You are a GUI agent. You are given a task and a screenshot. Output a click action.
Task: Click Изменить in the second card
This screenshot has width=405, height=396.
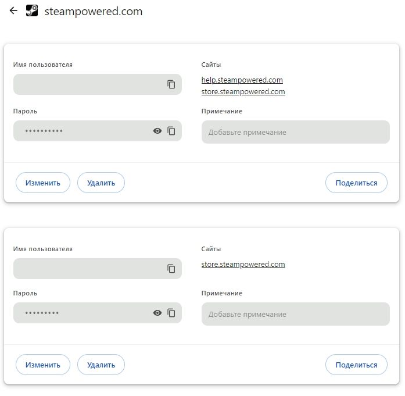[x=43, y=365]
